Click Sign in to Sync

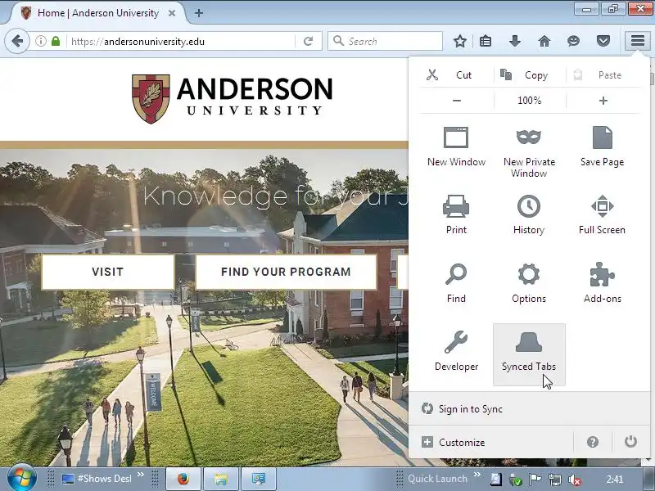pos(529,408)
